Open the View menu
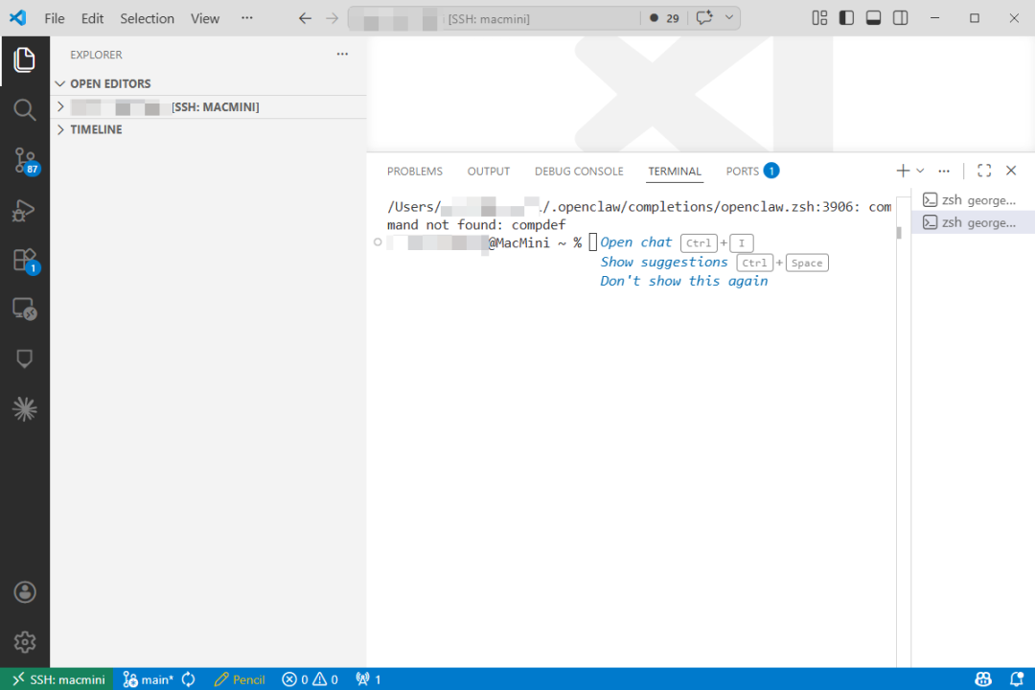The width and height of the screenshot is (1035, 690). (205, 18)
